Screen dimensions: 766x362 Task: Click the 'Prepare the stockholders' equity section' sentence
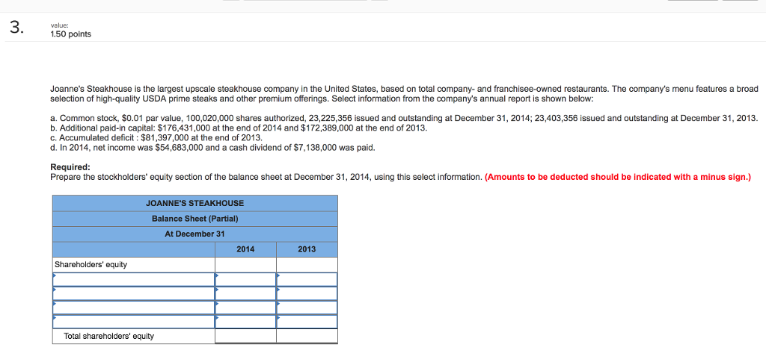pyautogui.click(x=266, y=177)
